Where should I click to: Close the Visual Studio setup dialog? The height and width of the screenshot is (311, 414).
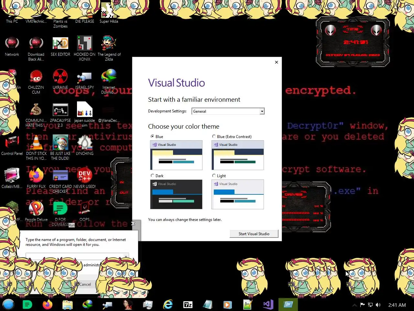click(x=277, y=62)
